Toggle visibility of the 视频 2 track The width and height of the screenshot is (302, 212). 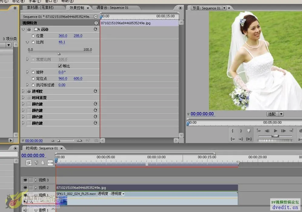pos(25,188)
